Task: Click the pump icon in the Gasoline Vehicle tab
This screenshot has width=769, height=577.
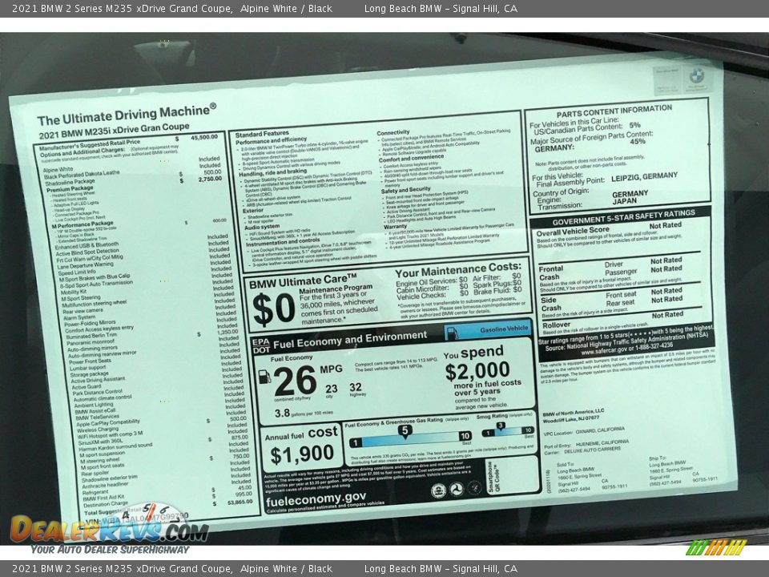Action: click(452, 332)
